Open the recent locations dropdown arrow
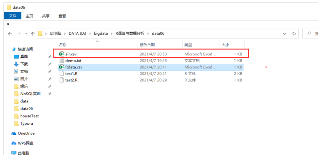Screen dimensions: 321x157 tap(26, 34)
